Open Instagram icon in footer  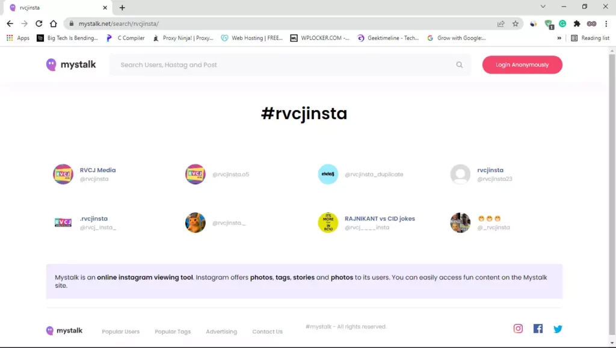(x=518, y=328)
